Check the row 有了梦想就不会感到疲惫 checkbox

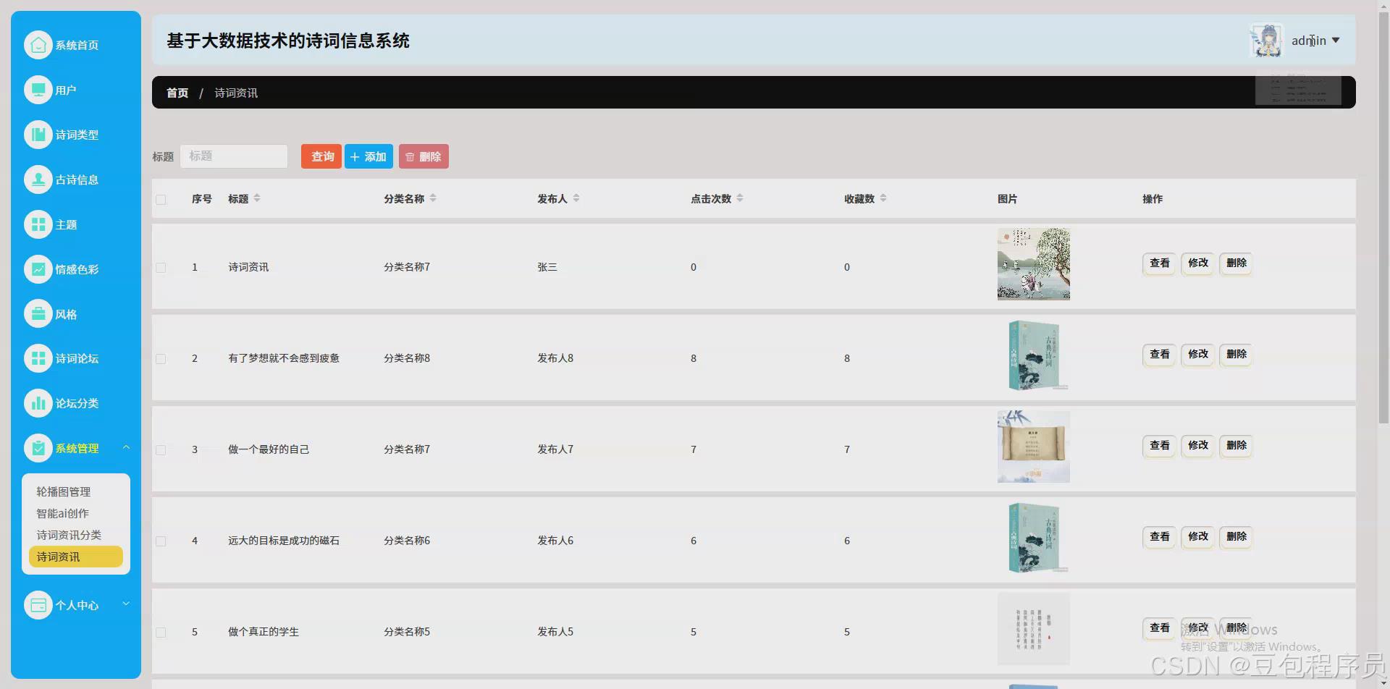[161, 359]
